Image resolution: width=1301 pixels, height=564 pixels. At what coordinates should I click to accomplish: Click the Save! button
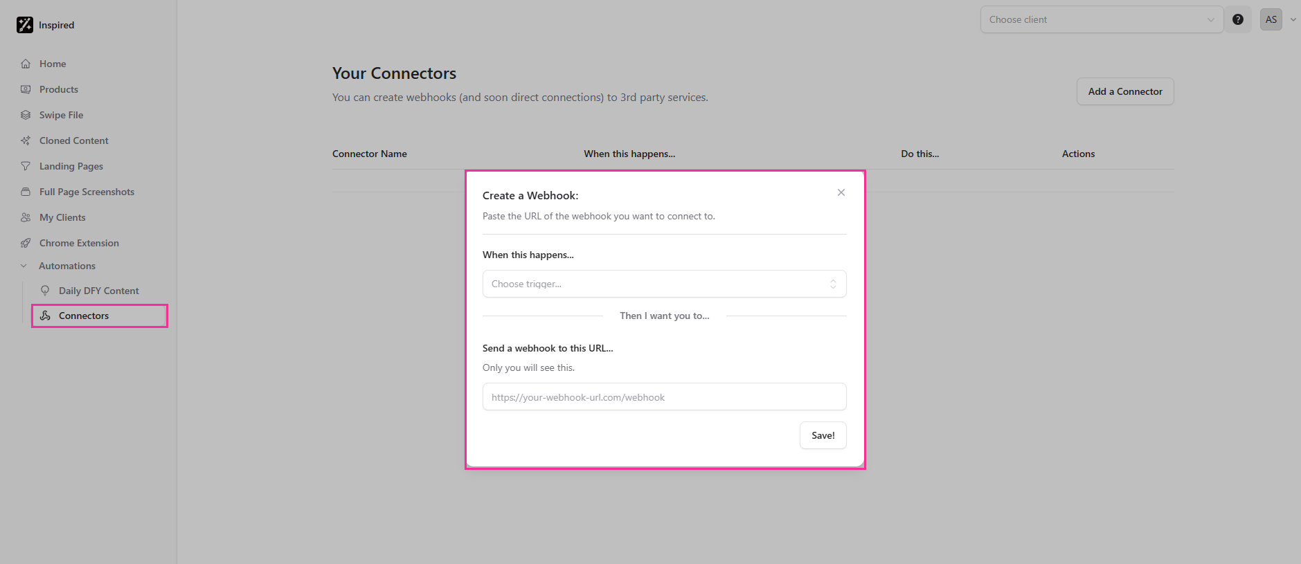[x=823, y=435]
